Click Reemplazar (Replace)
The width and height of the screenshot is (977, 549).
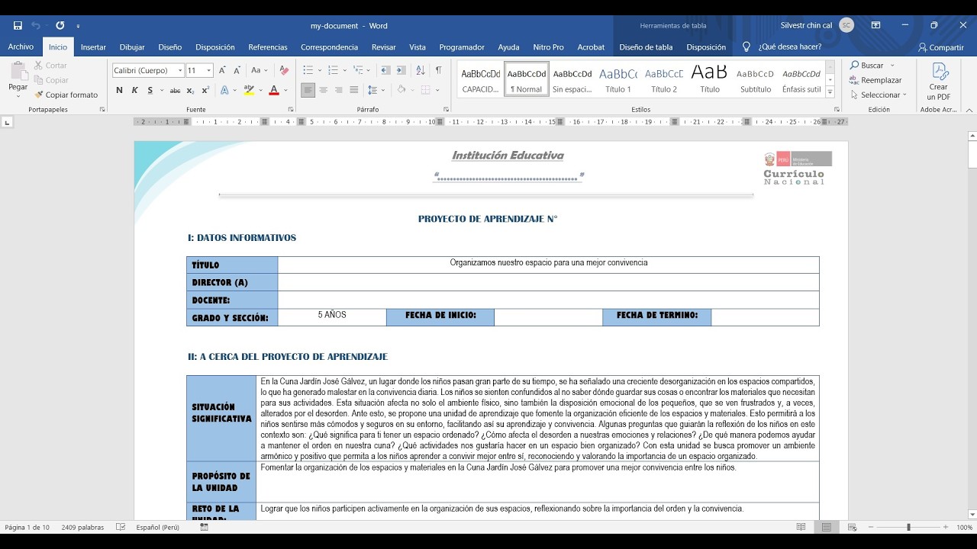tap(875, 80)
